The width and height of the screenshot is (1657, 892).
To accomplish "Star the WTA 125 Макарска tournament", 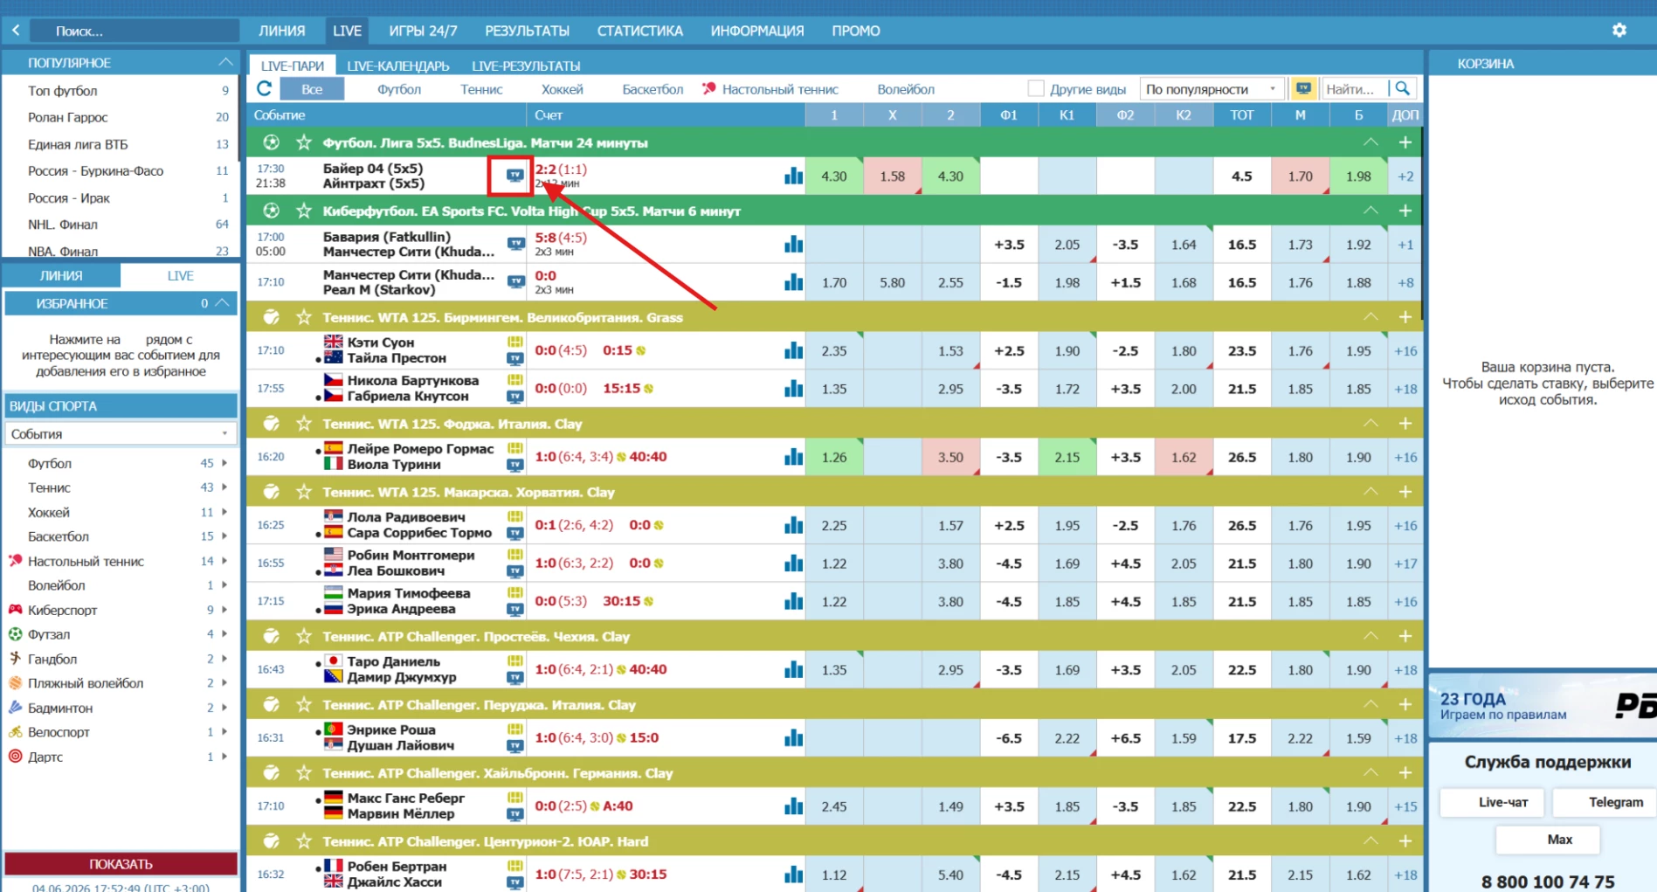I will 303,492.
